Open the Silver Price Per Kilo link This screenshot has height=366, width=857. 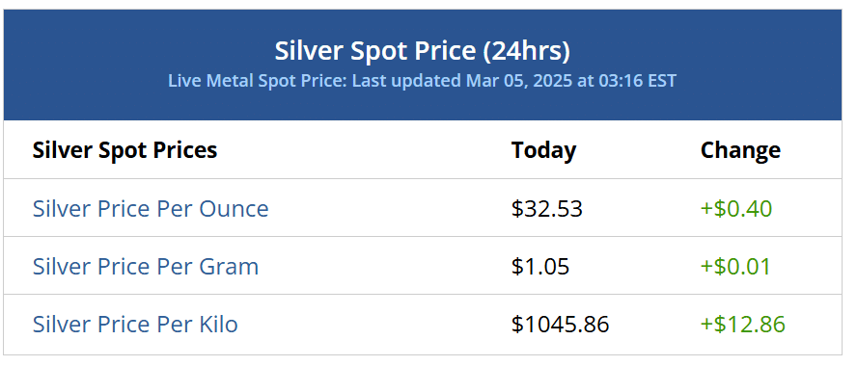pos(135,325)
